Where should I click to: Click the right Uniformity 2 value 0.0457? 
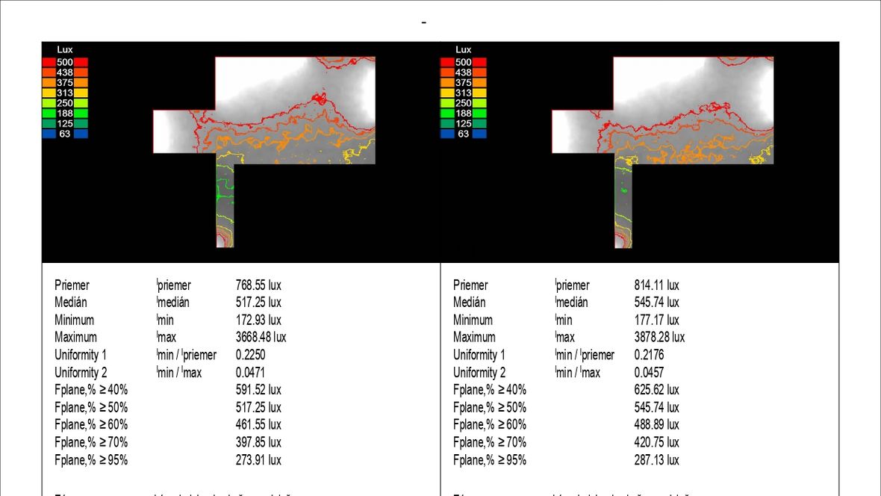coord(649,372)
